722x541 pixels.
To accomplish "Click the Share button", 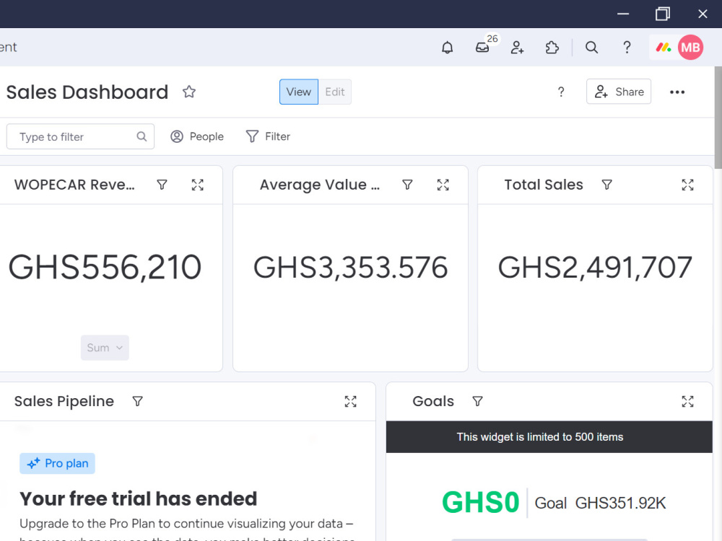I will tap(619, 92).
